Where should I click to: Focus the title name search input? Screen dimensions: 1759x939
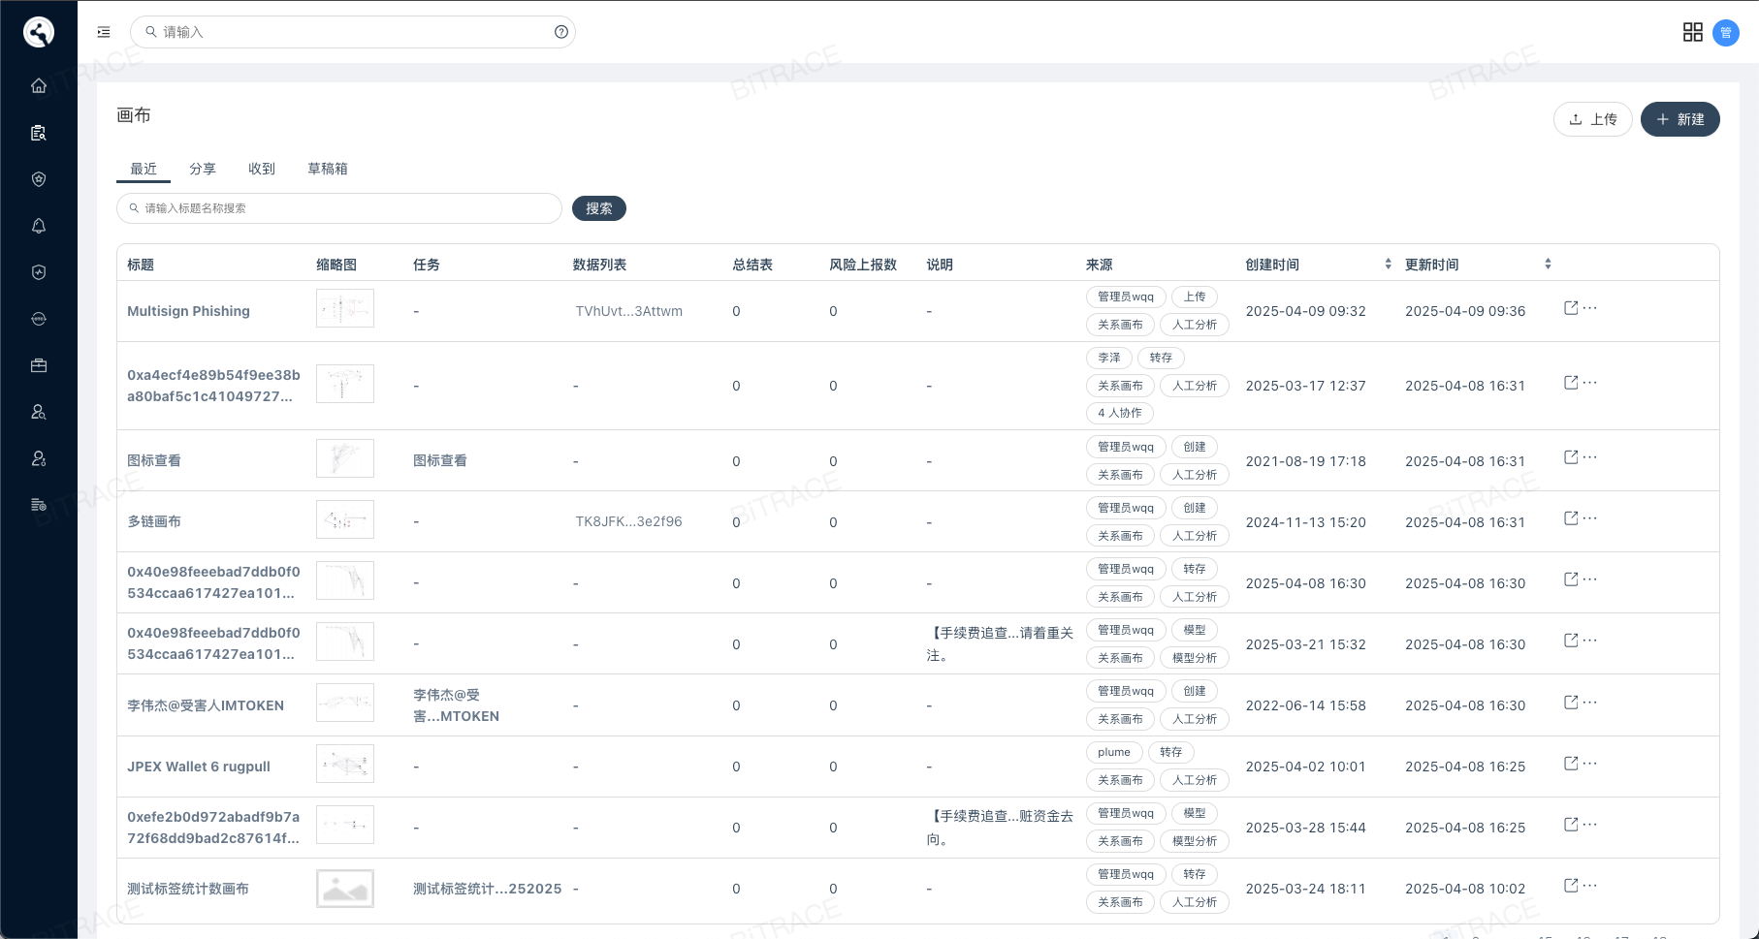tap(339, 208)
